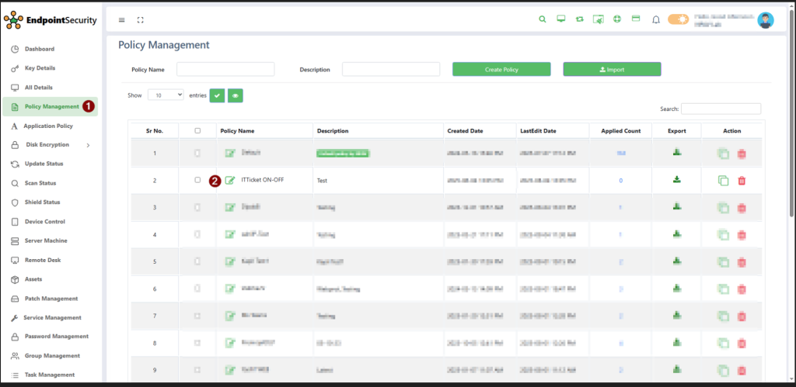796x387 pixels.
Task: Click export icon in ITTicket ON-OFF row
Action: [x=677, y=180]
